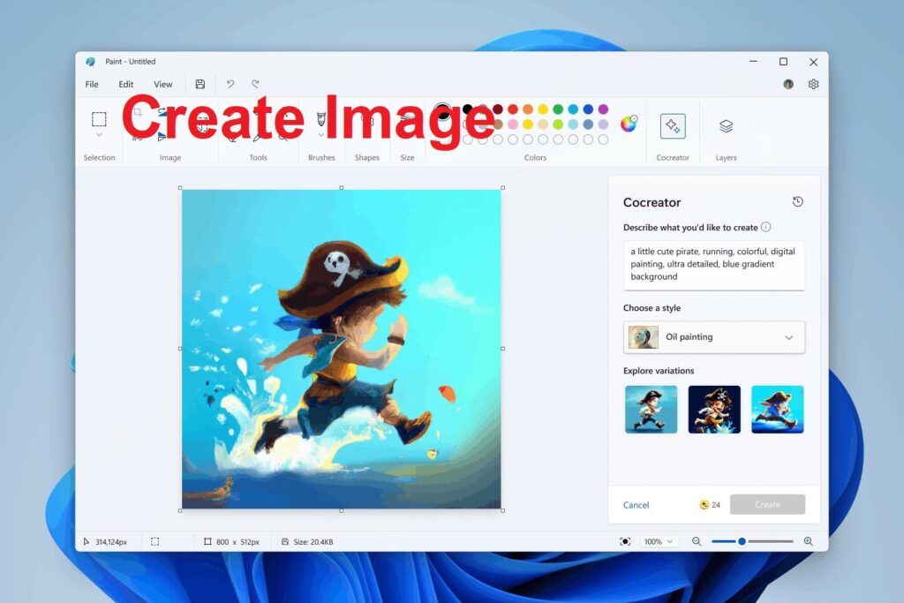
Task: Open Cocreator history icon
Action: (797, 202)
